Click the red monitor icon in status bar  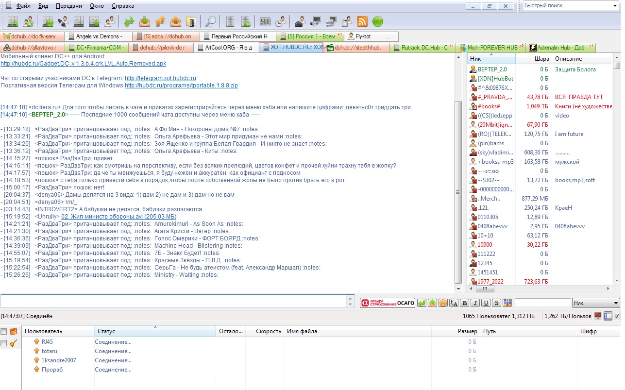tap(598, 316)
